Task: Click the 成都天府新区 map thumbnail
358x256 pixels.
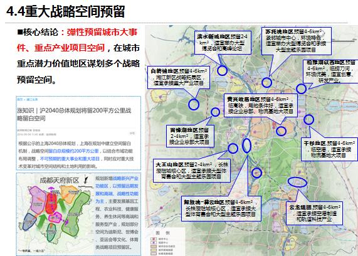Action: pos(56,213)
